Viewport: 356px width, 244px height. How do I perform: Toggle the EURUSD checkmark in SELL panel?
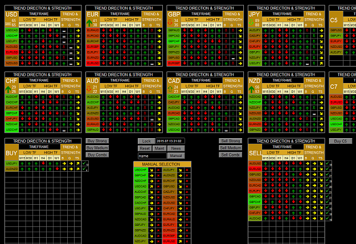(x=328, y=169)
